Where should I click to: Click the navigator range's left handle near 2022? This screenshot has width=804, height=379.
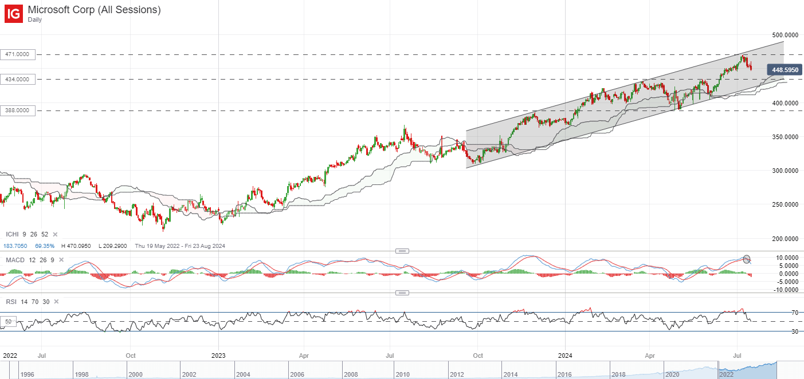[718, 370]
